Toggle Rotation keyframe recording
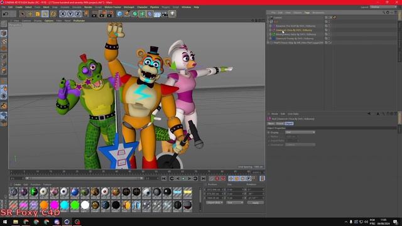This screenshot has width=402, height=226. pyautogui.click(x=242, y=178)
